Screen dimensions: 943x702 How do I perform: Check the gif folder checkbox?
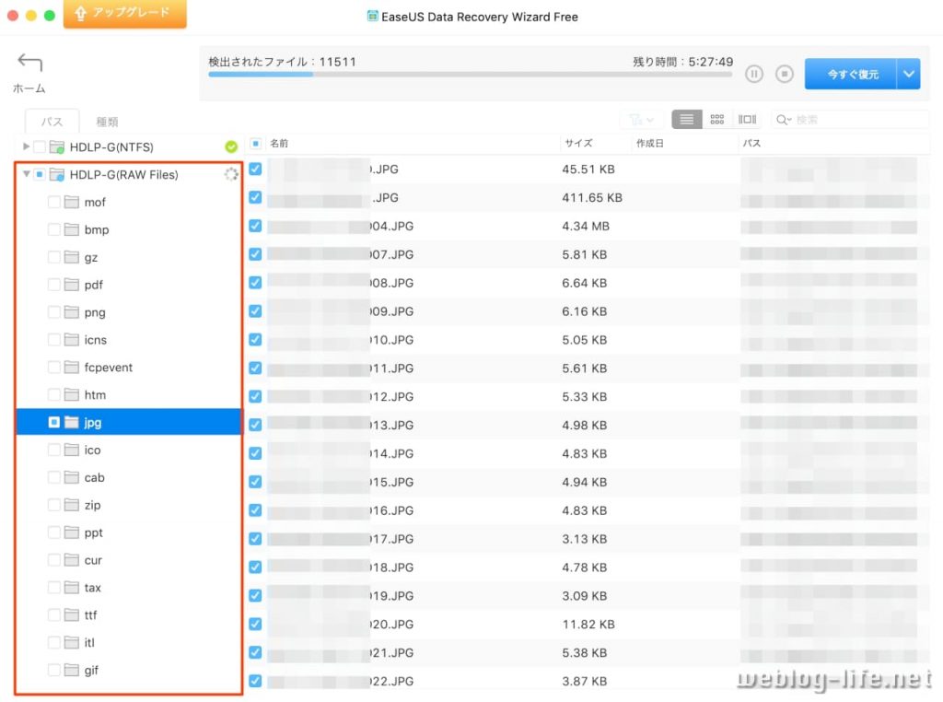54,670
